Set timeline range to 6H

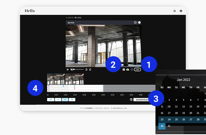click(x=58, y=100)
